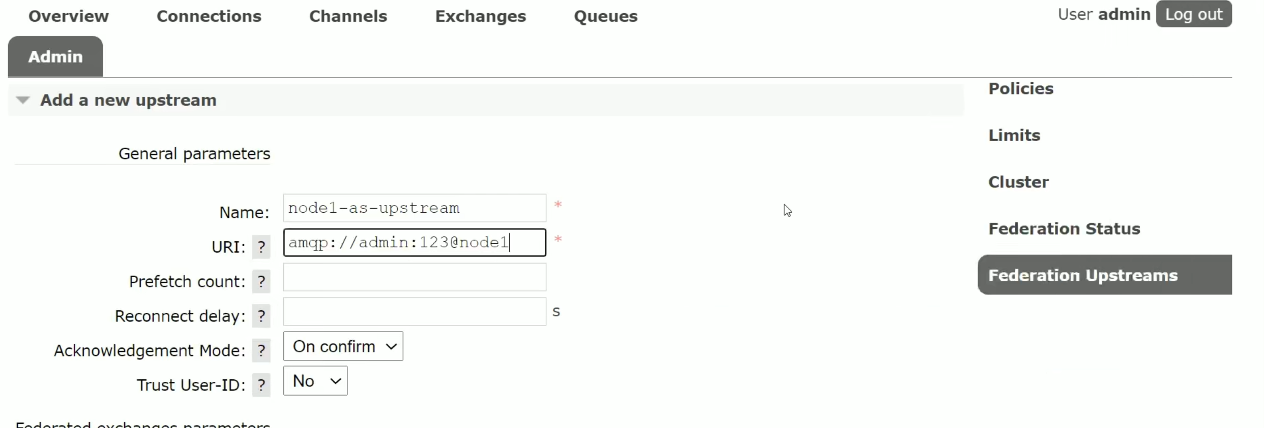Screen dimensions: 1264x428
Task: Open the Acknowledgement Mode dropdown
Action: click(x=343, y=346)
